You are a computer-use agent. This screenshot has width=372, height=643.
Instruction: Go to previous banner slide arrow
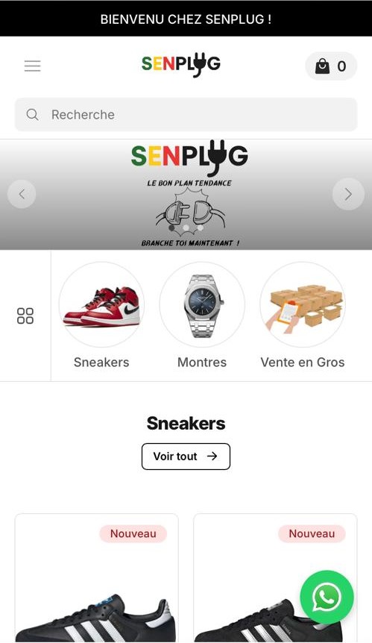[22, 194]
